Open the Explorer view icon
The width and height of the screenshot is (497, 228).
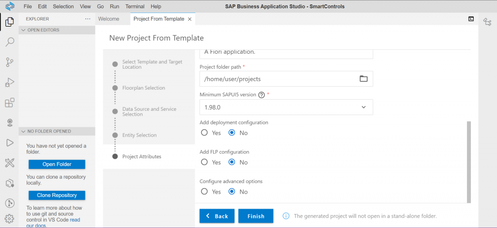[x=10, y=21]
